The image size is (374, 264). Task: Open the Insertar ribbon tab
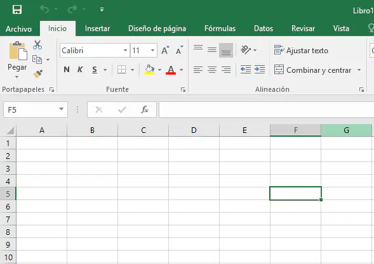click(97, 28)
